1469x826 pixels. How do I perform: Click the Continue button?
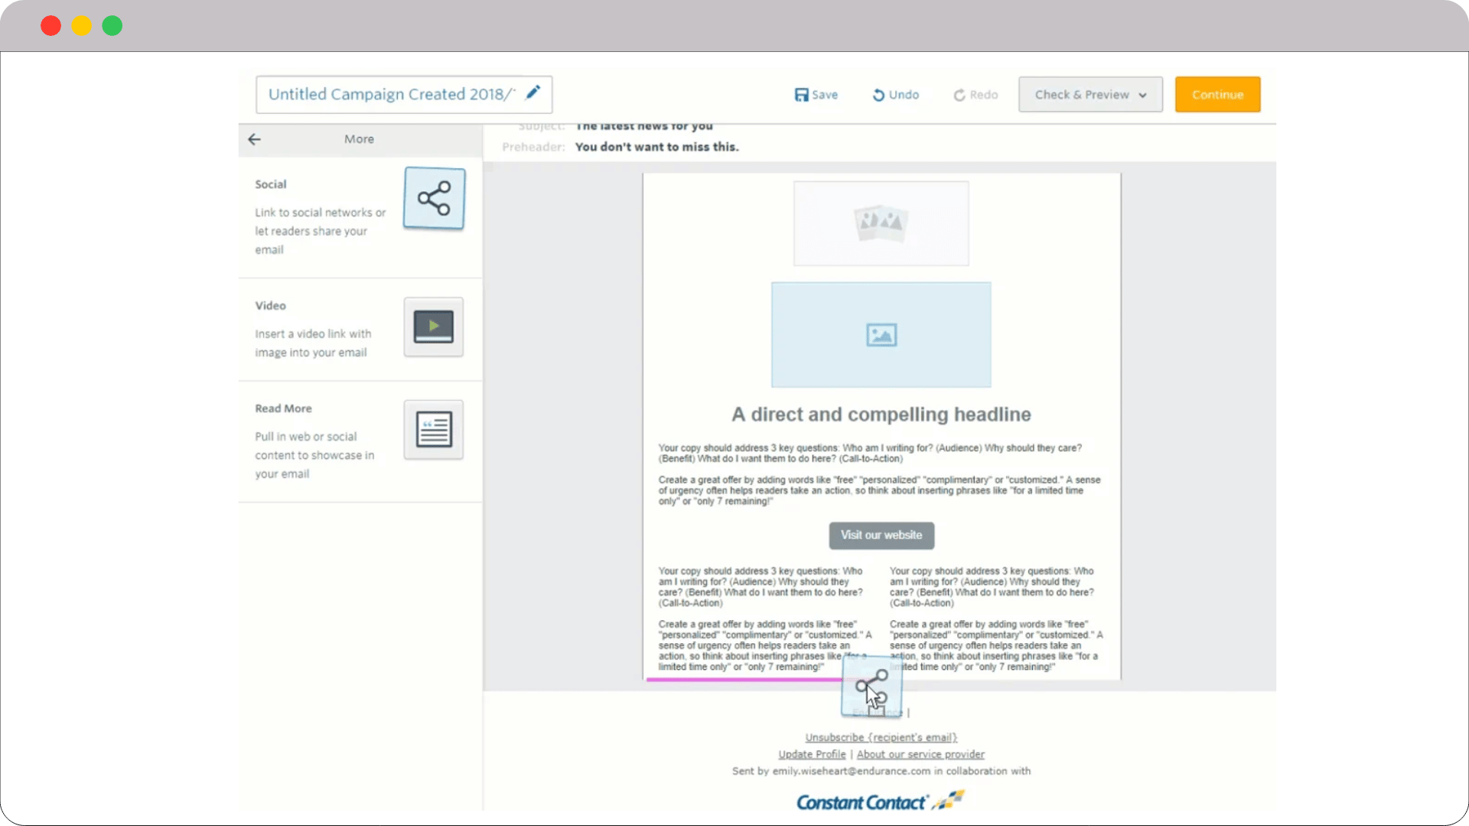pyautogui.click(x=1217, y=94)
